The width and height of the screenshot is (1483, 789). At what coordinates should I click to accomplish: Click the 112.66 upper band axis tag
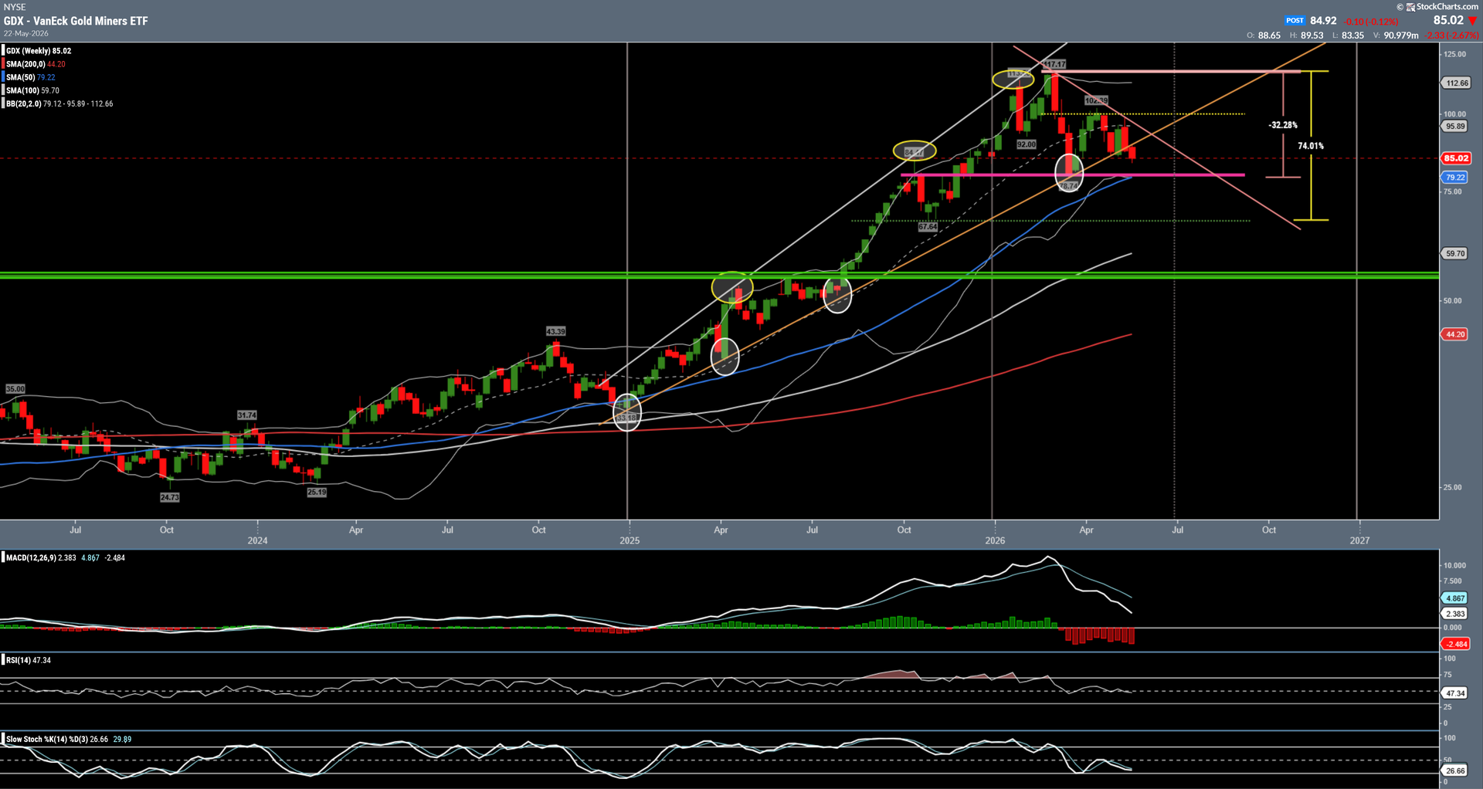[x=1457, y=83]
